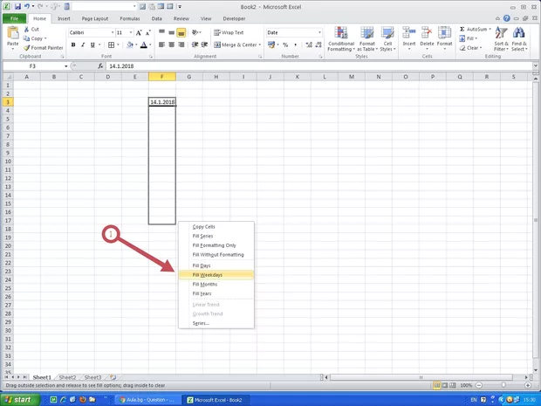Choose Fill Weekdays from the context menu

(208, 275)
